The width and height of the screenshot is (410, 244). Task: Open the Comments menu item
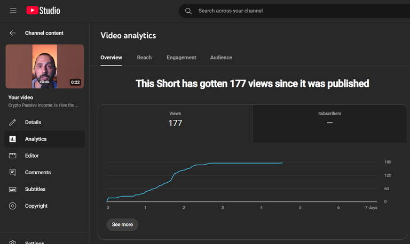[x=44, y=173]
